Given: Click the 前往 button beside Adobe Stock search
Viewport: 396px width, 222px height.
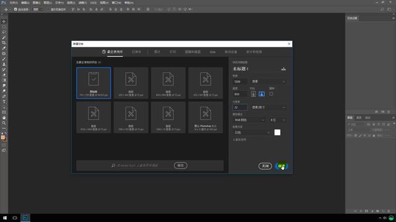Looking at the screenshot, I should 180,165.
